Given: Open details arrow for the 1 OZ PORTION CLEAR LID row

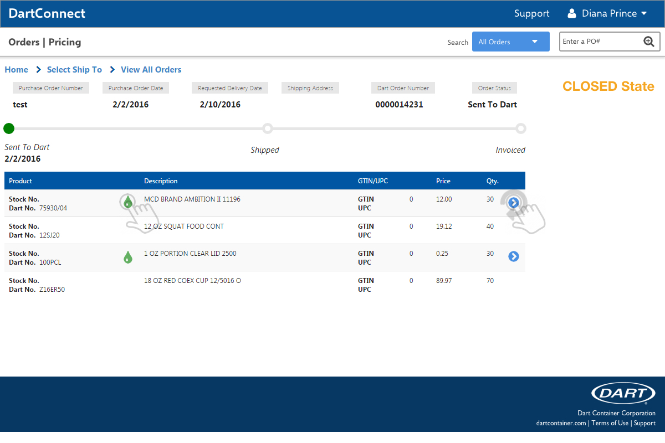Looking at the screenshot, I should click(514, 256).
